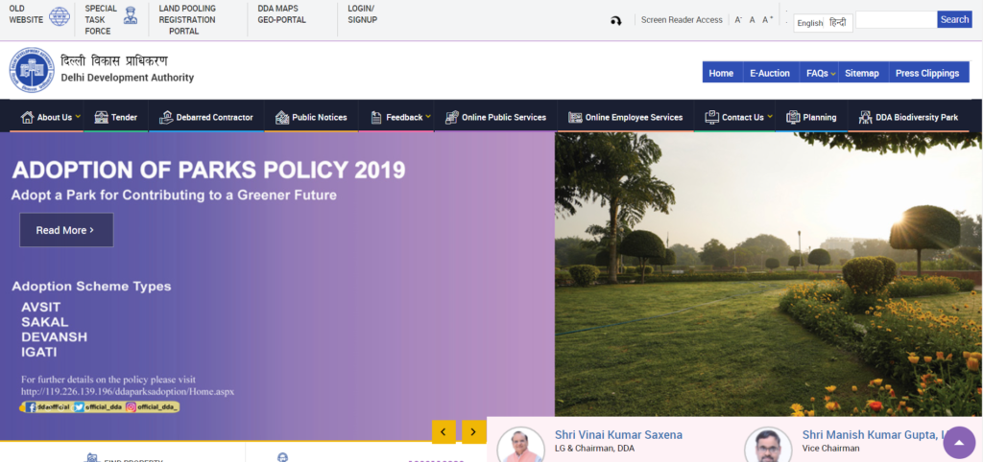Switch site language to English
This screenshot has height=462, width=983.
tap(809, 23)
